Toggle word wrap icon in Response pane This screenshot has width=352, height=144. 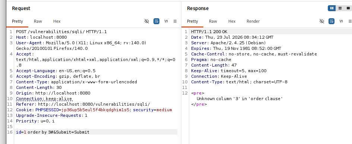(x=332, y=21)
